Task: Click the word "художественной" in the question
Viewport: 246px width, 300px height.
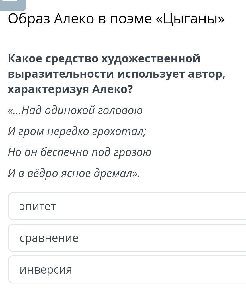Action: click(x=151, y=59)
